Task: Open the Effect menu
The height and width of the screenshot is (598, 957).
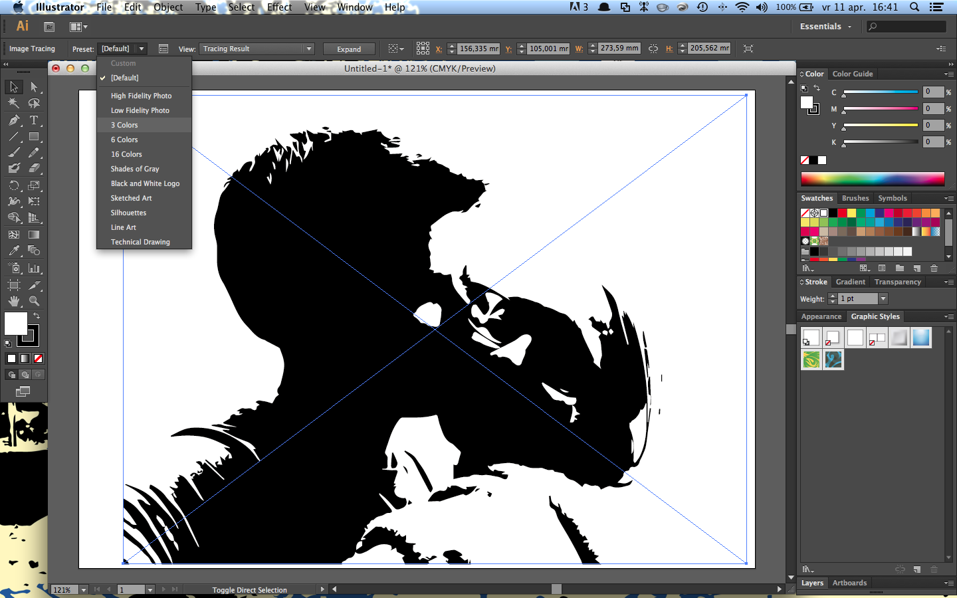Action: [x=279, y=7]
